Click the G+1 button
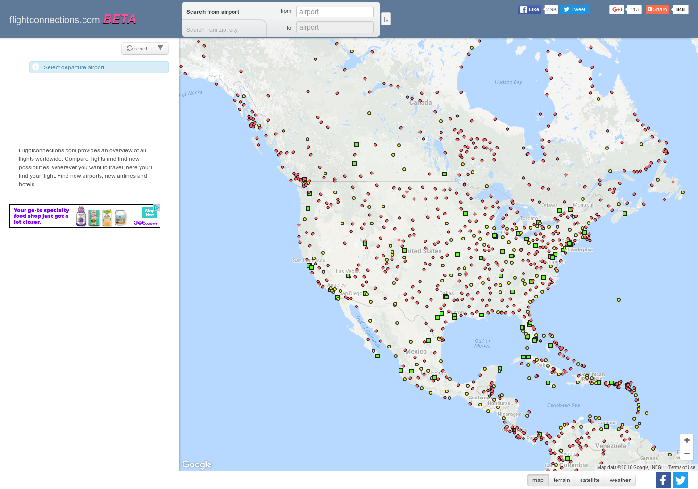This screenshot has height=489, width=698. click(616, 9)
